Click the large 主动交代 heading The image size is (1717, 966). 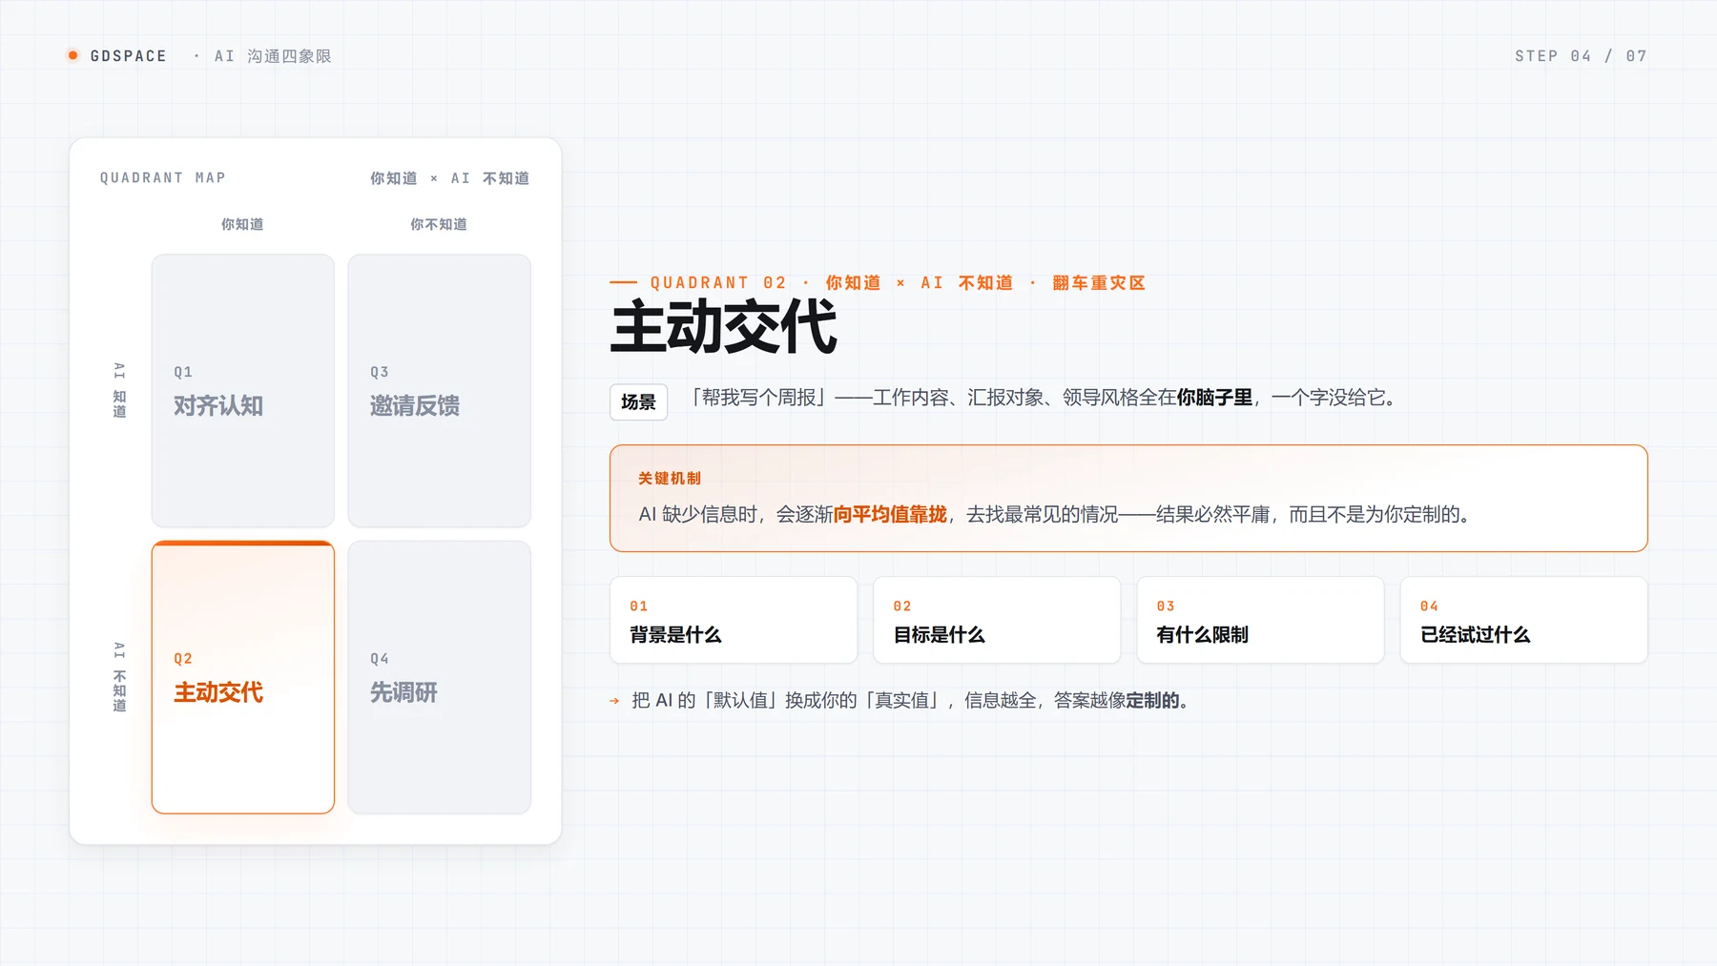[x=724, y=327]
